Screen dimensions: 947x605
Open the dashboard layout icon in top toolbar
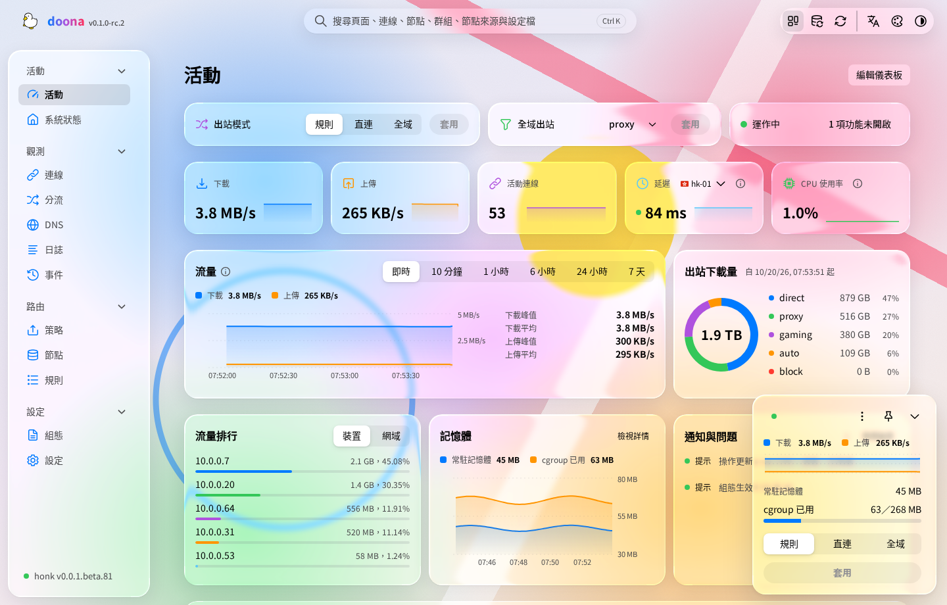coord(793,21)
